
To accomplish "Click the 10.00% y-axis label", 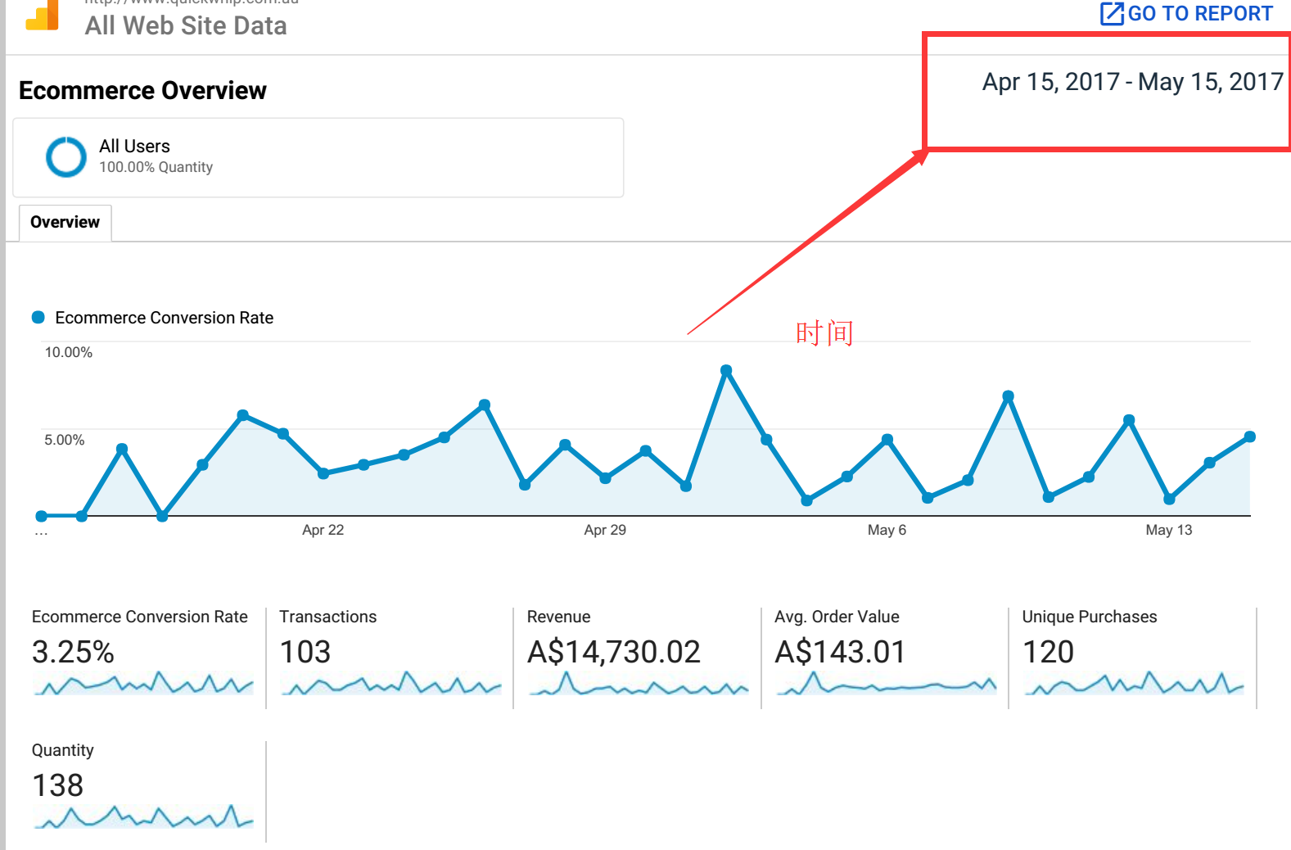I will 69,352.
